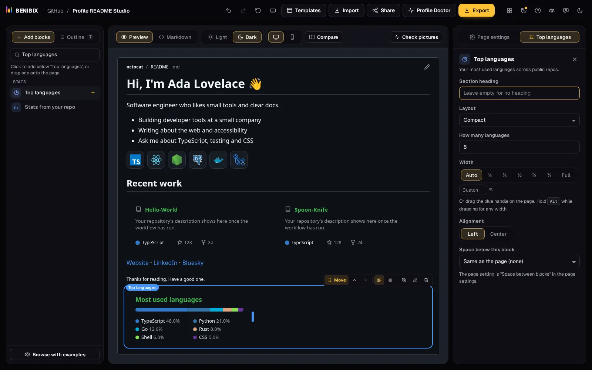Click the balance scales icon
592x370 pixels.
[x=552, y=10]
